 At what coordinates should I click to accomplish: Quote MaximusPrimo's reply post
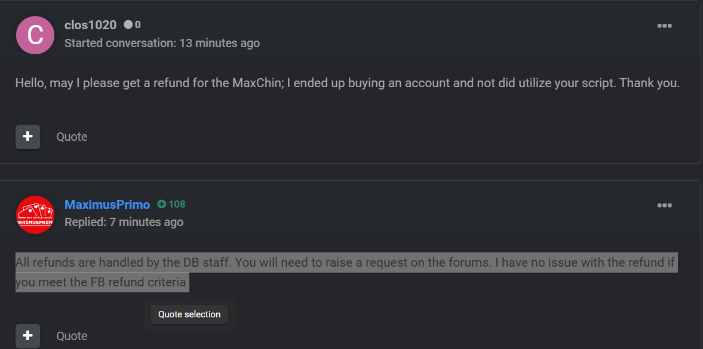pyautogui.click(x=72, y=336)
